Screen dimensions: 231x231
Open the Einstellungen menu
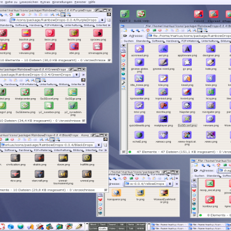62,2
